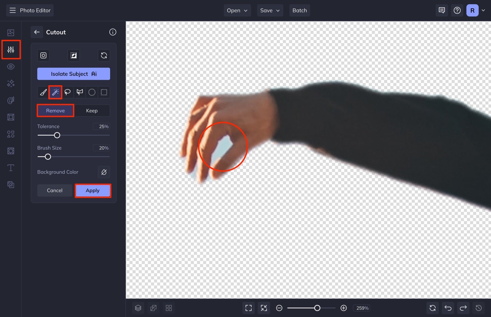Select the Lasso selection tool

click(x=68, y=92)
